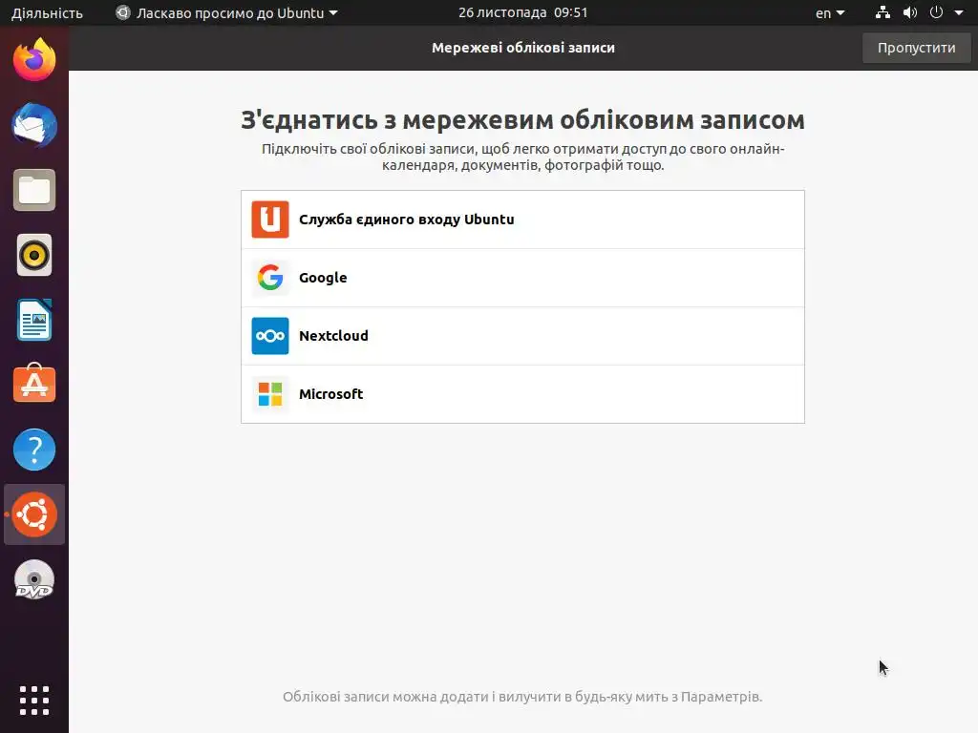Launch LibreOffice Writer from the dock
Screen dimensions: 978x733
coord(34,320)
